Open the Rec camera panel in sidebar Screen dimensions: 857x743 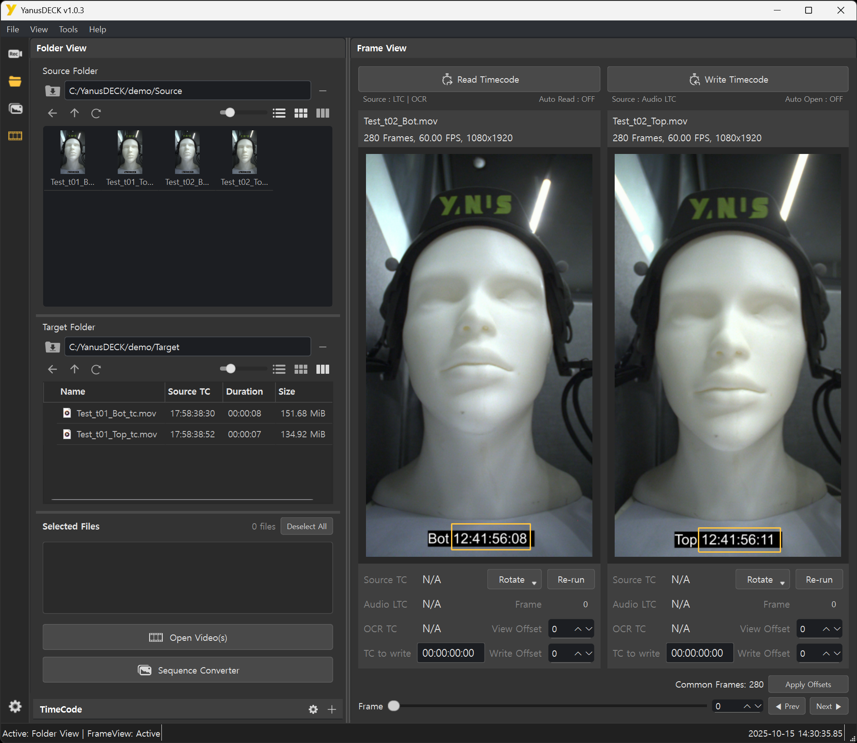pos(15,54)
